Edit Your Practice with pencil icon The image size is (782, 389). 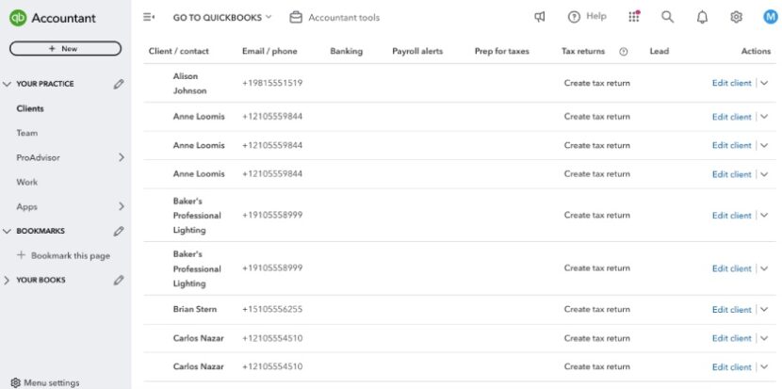coord(119,84)
